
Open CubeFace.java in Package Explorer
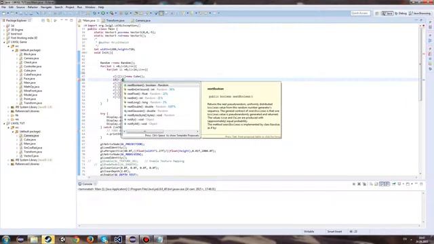click(33, 75)
